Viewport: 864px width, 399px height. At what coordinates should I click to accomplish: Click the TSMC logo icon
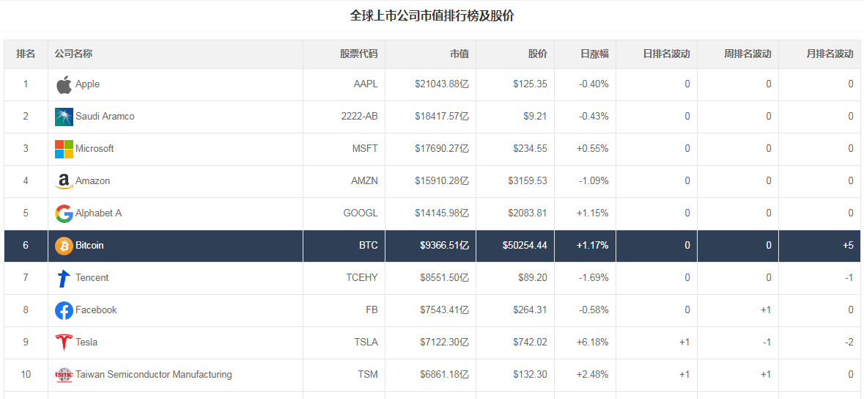point(64,375)
